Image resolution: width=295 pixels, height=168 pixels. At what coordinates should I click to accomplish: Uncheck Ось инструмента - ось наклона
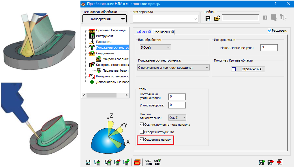pos(142,125)
